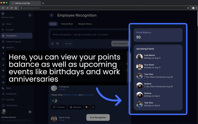This screenshot has height=124, width=198.
Task: Select Tyler Khor Birthday on Sep 9
Action: click(158, 104)
